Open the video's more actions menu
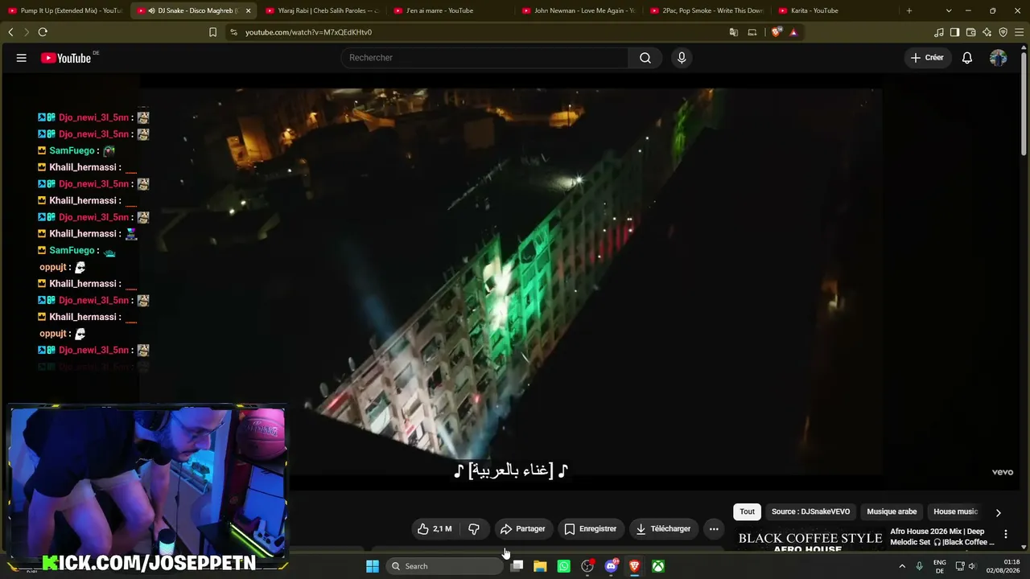The image size is (1030, 579). coord(714,529)
